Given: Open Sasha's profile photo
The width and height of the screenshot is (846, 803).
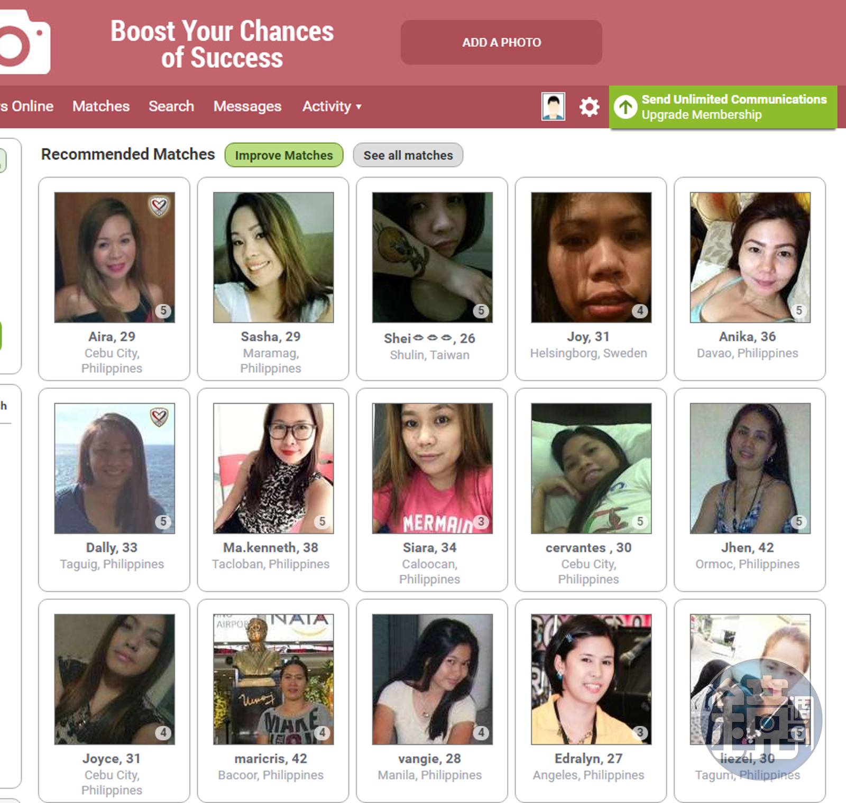Looking at the screenshot, I should [273, 257].
